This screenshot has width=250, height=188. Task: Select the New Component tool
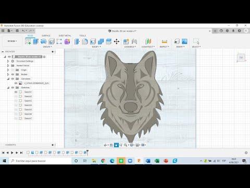coord(126,41)
